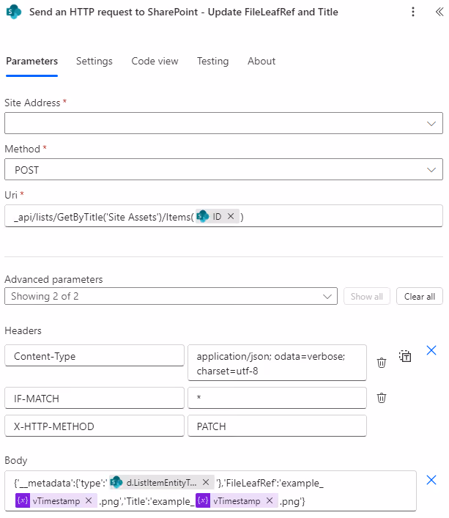The width and height of the screenshot is (449, 518).
Task: Open the Site Address dropdown
Action: click(223, 123)
